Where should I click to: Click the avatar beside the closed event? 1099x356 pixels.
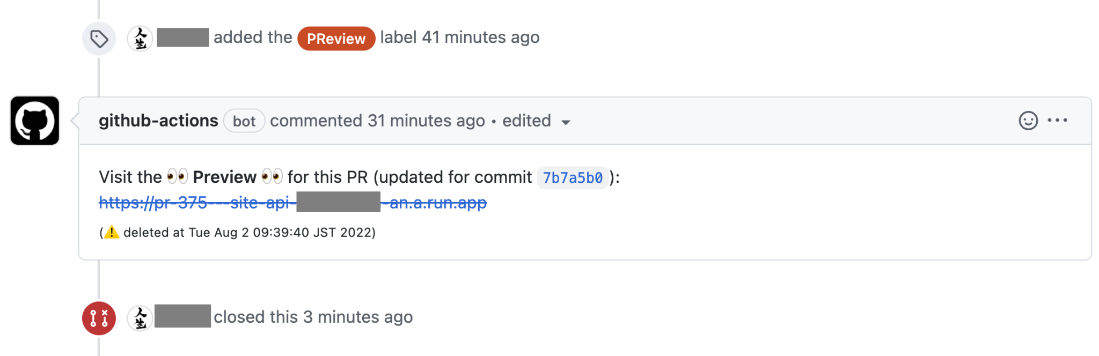(140, 317)
